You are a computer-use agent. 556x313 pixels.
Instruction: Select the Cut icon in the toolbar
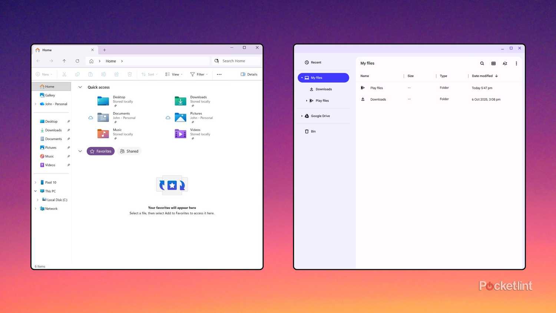click(64, 74)
